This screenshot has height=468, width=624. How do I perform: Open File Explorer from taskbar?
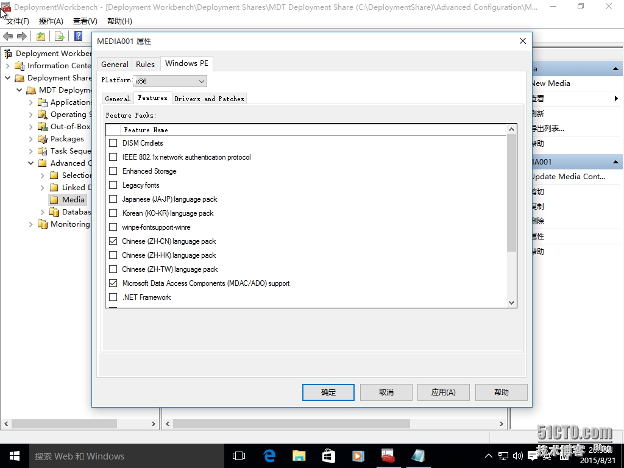pyautogui.click(x=299, y=456)
